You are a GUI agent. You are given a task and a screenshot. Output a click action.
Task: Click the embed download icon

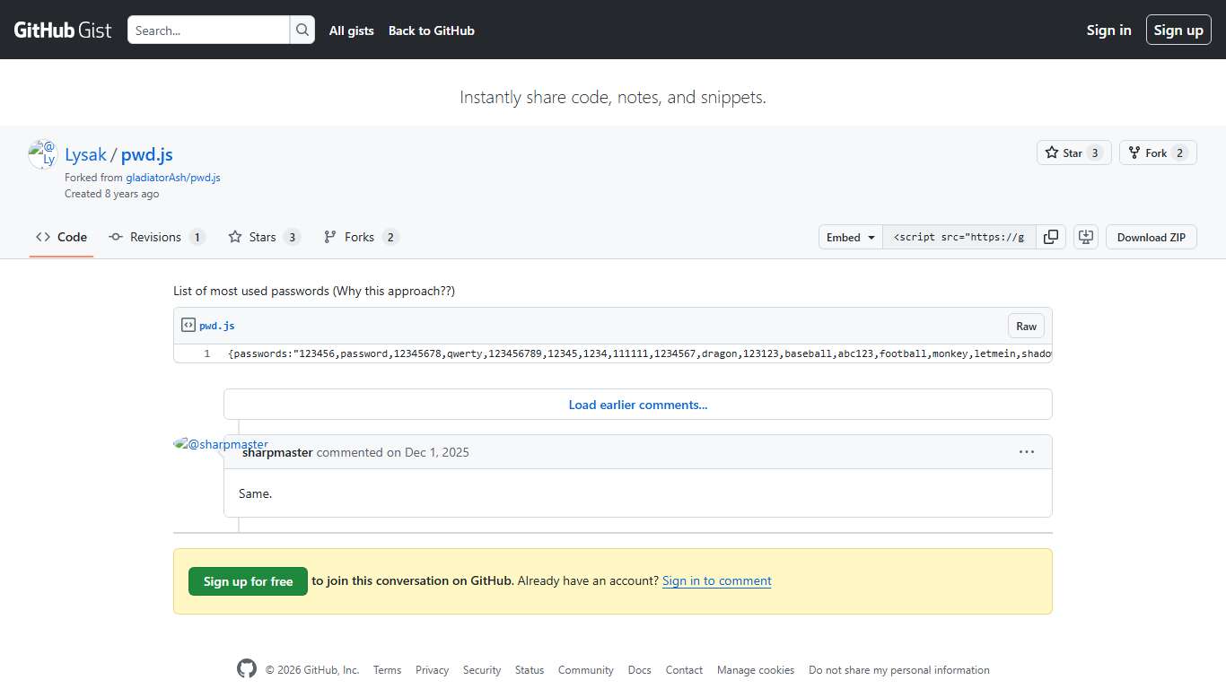(x=1086, y=236)
